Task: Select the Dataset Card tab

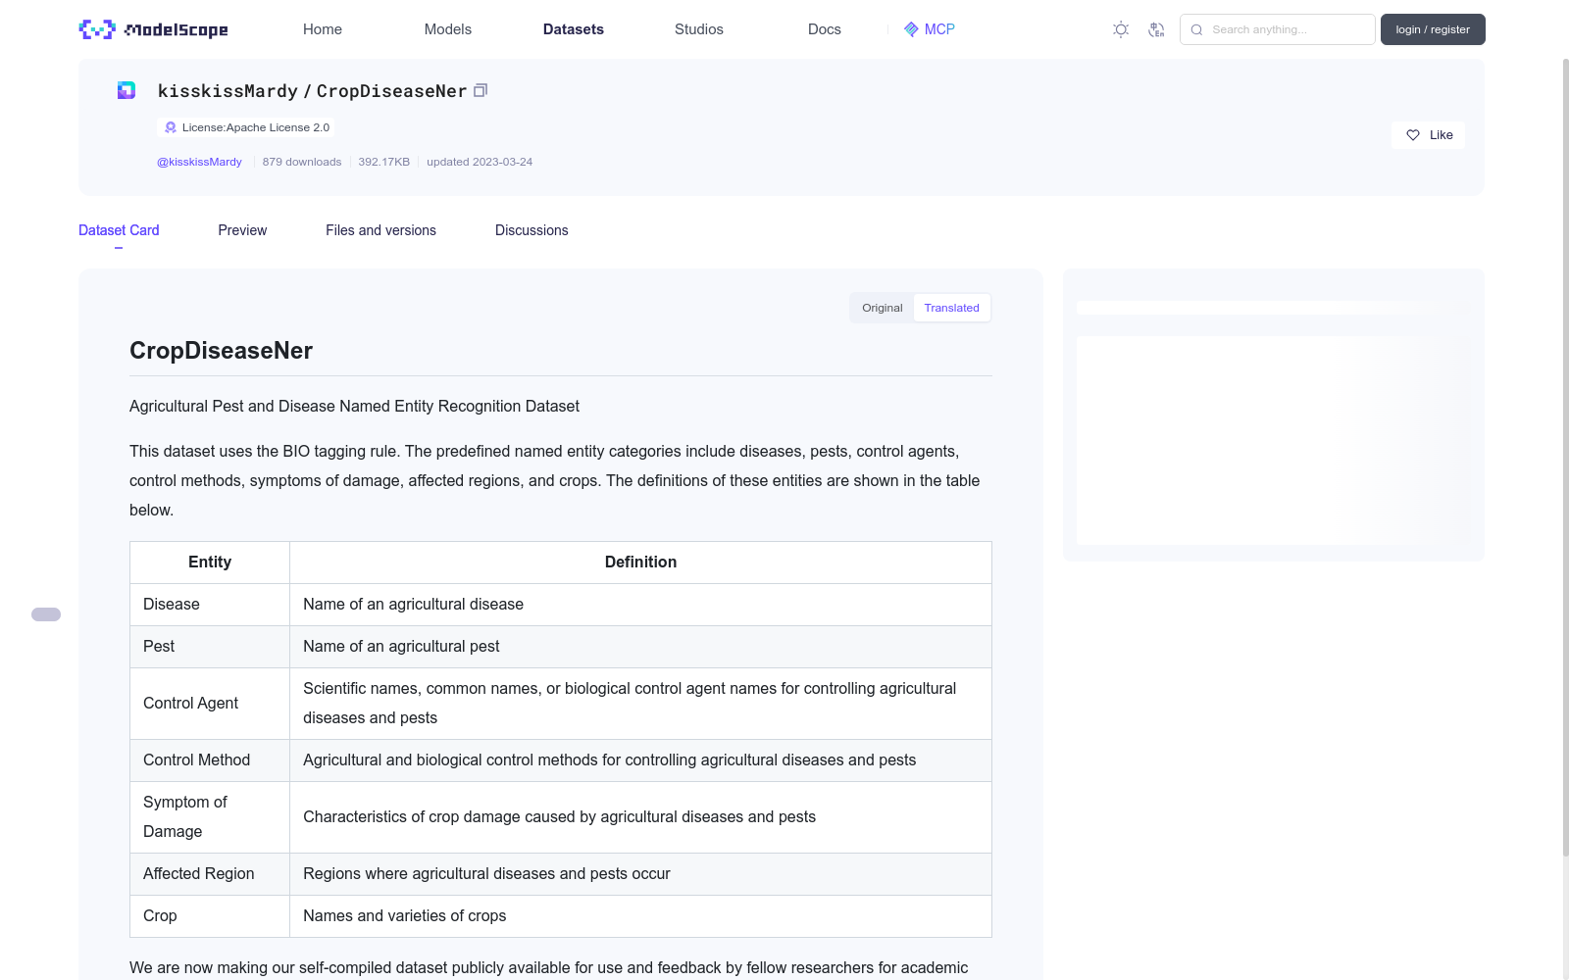Action: tap(119, 230)
